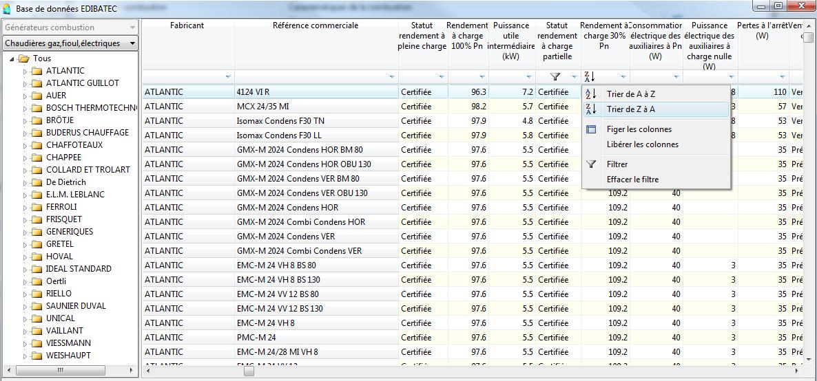Select CHAPPEE in the manufacturer tree

coord(63,157)
